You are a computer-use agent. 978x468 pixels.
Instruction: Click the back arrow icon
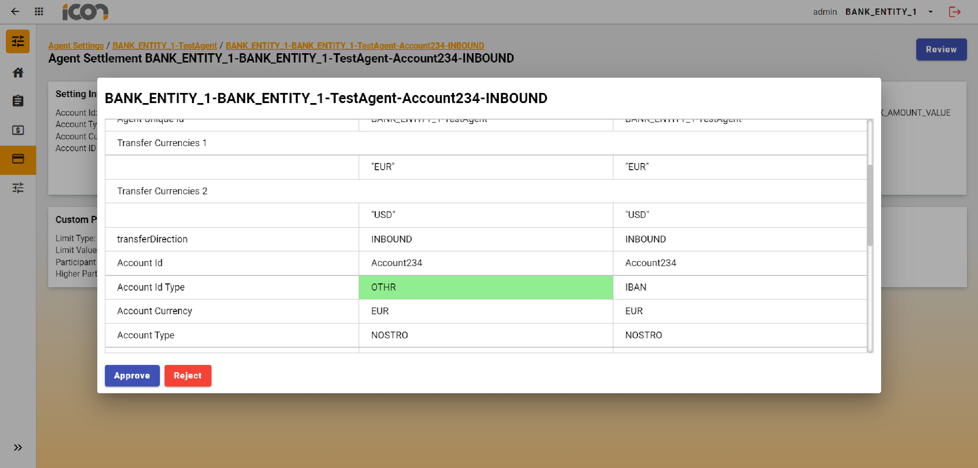tap(15, 11)
